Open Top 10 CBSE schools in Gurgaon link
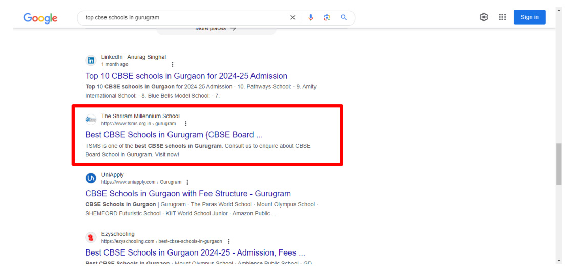Image resolution: width=567 pixels, height=276 pixels. pos(186,76)
